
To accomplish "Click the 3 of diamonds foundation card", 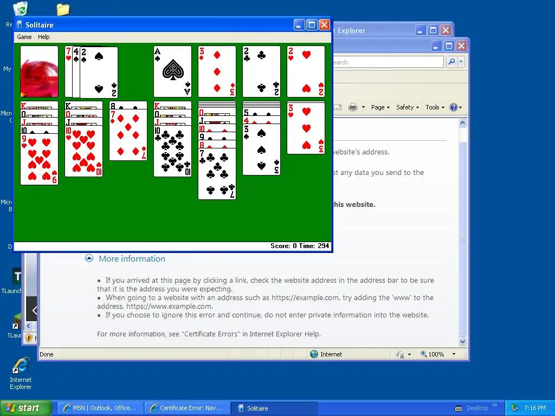I will coord(217,71).
